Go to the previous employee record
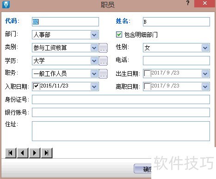The height and width of the screenshot is (179, 216). 23,153
